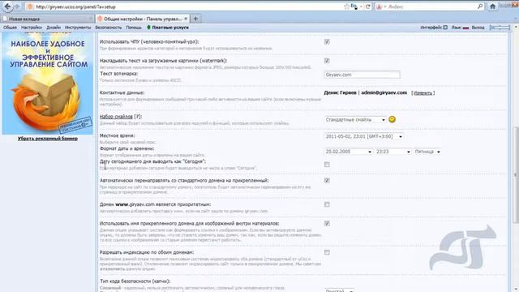Click the bookmark star in address bar

point(346,6)
